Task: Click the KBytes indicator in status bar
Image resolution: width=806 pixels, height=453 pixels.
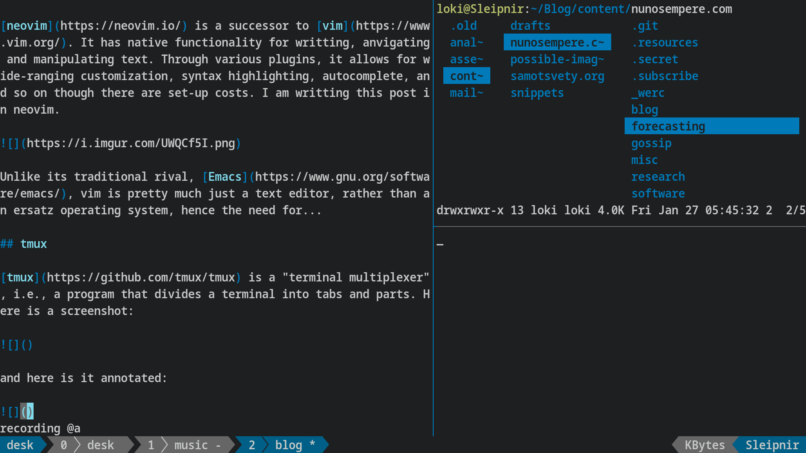Action: (x=705, y=445)
